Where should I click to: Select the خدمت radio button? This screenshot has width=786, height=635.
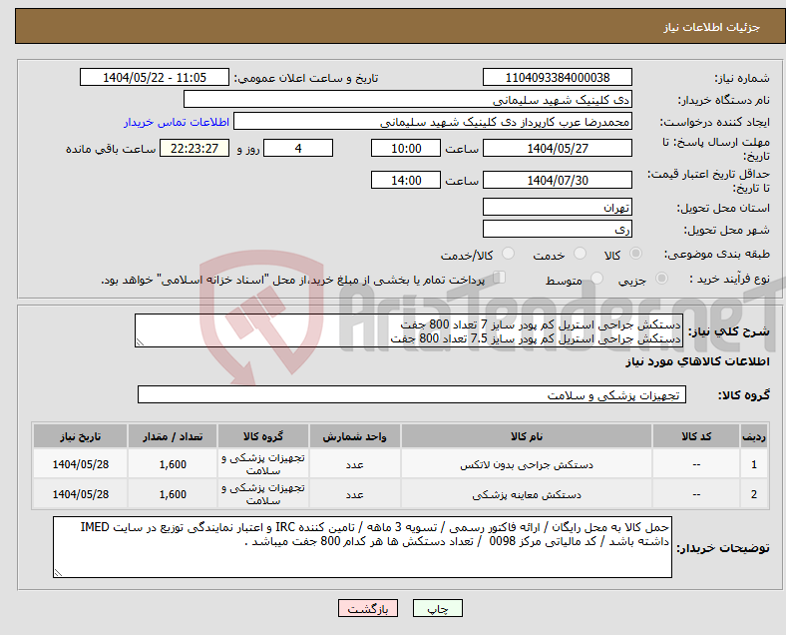point(580,254)
